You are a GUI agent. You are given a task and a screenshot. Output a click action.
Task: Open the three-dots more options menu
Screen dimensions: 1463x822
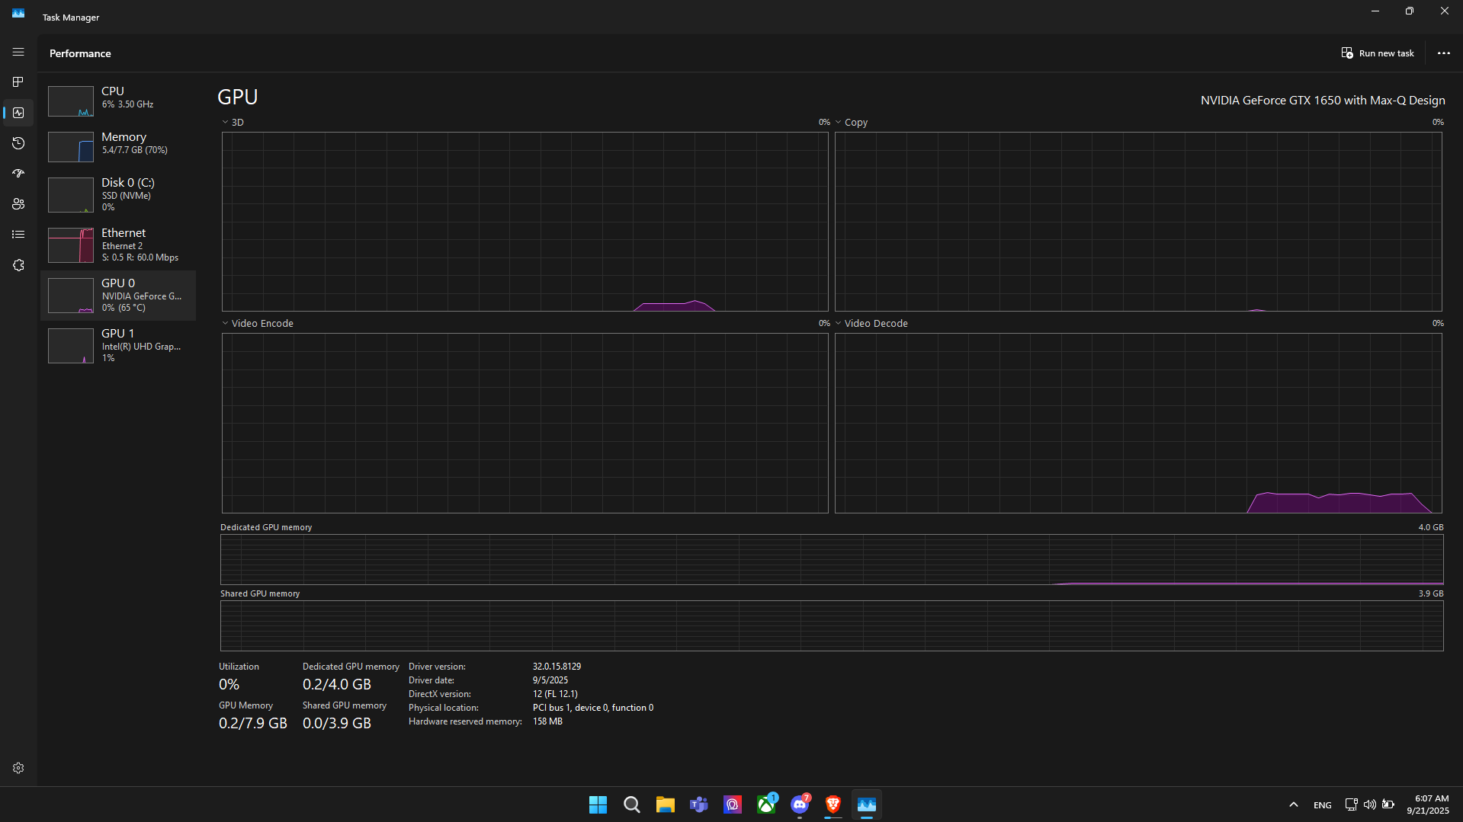pos(1443,53)
